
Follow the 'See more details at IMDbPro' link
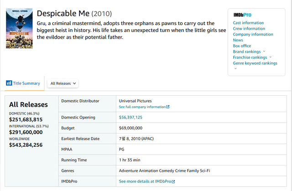(145, 181)
